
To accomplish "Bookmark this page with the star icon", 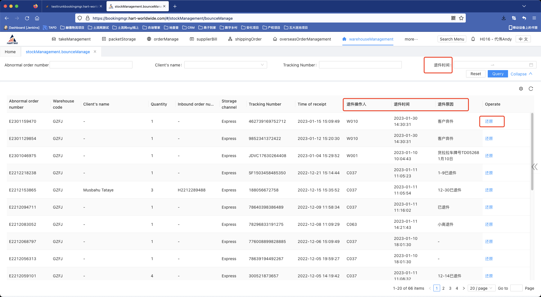I will click(x=461, y=18).
